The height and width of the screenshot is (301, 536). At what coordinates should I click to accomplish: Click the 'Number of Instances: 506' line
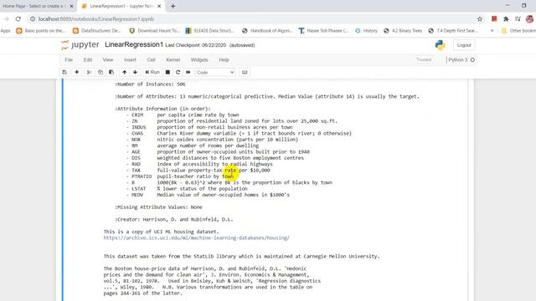(x=150, y=84)
